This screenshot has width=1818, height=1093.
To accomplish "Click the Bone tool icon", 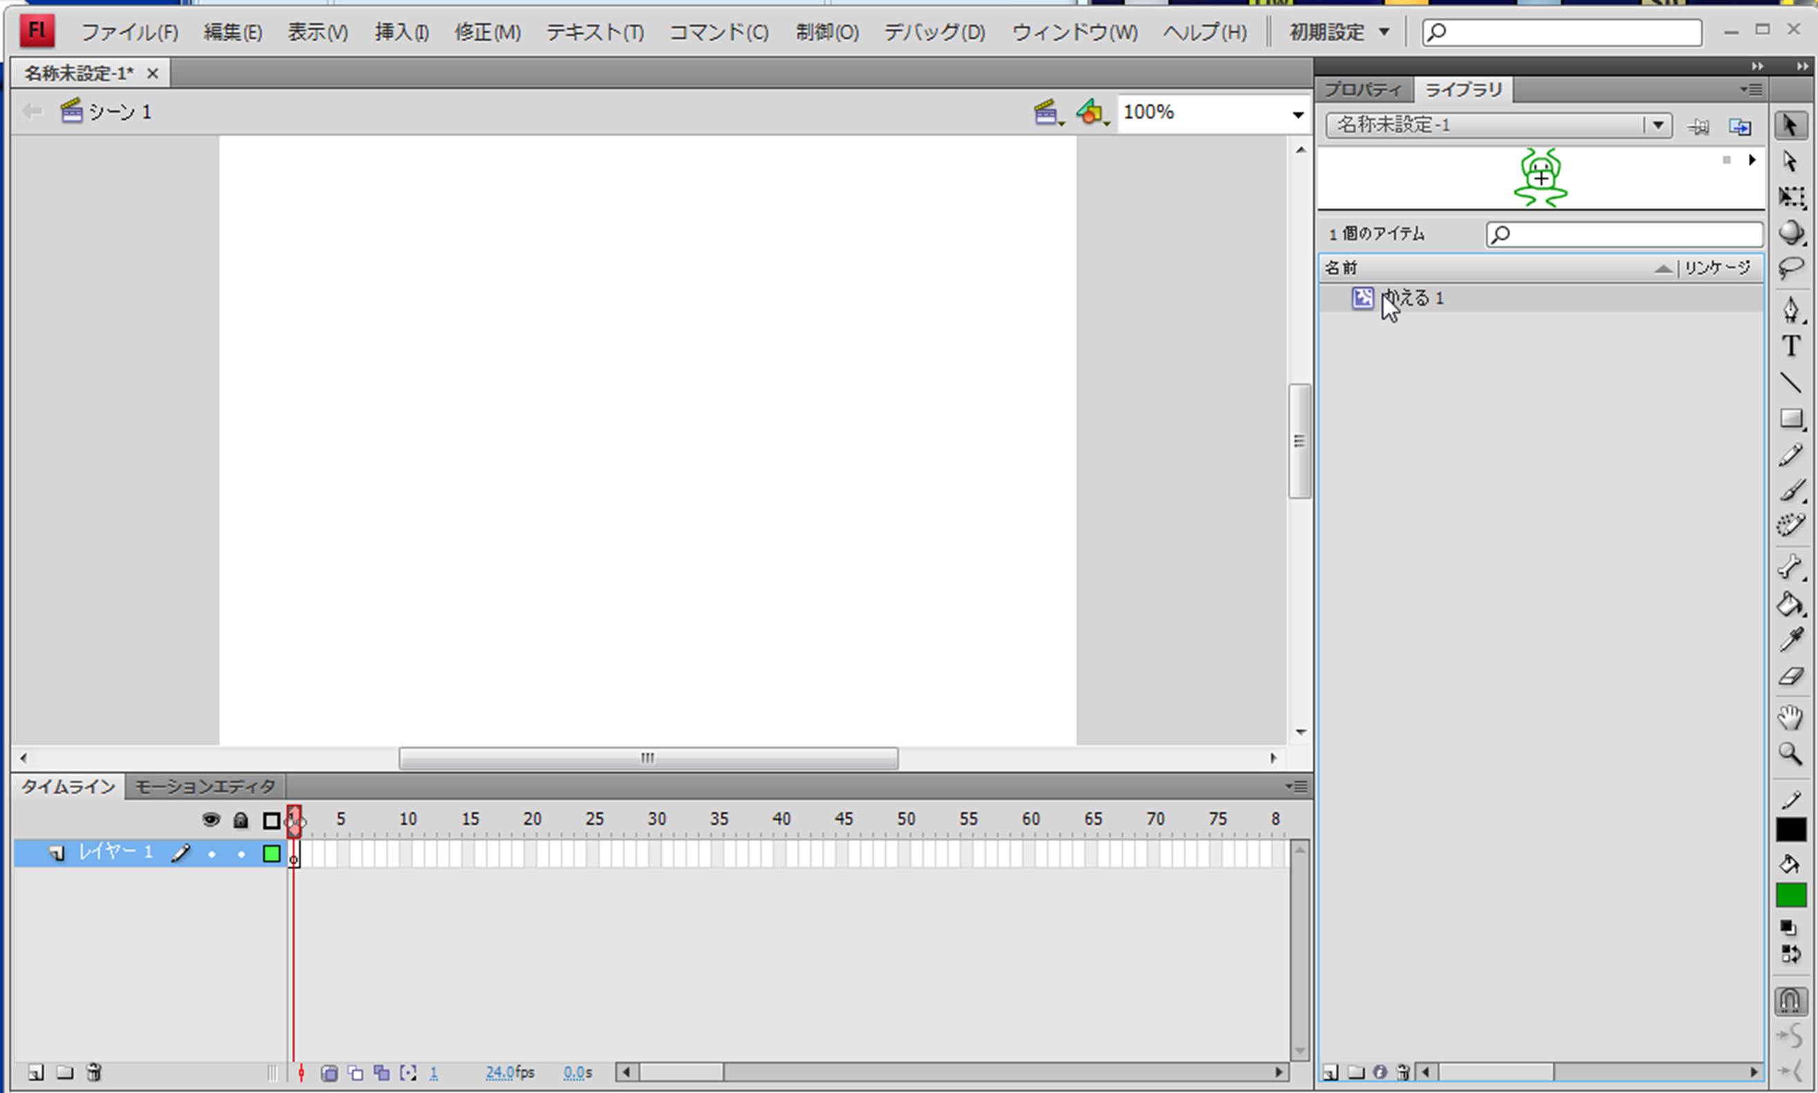I will click(1790, 566).
